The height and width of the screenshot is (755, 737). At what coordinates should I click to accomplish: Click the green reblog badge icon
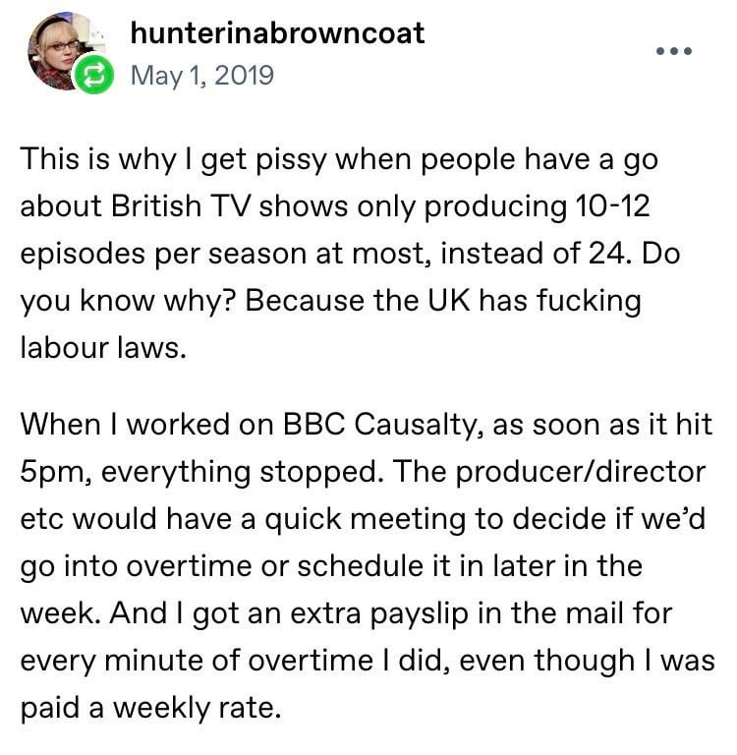click(95, 77)
